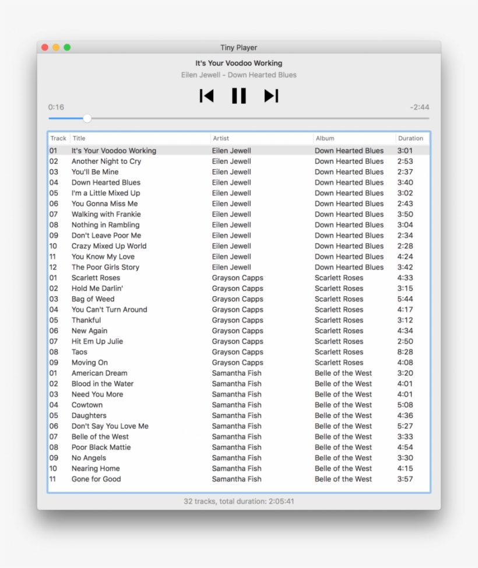
Task: Click the "32 tracks, total duration" status bar
Action: tap(239, 501)
